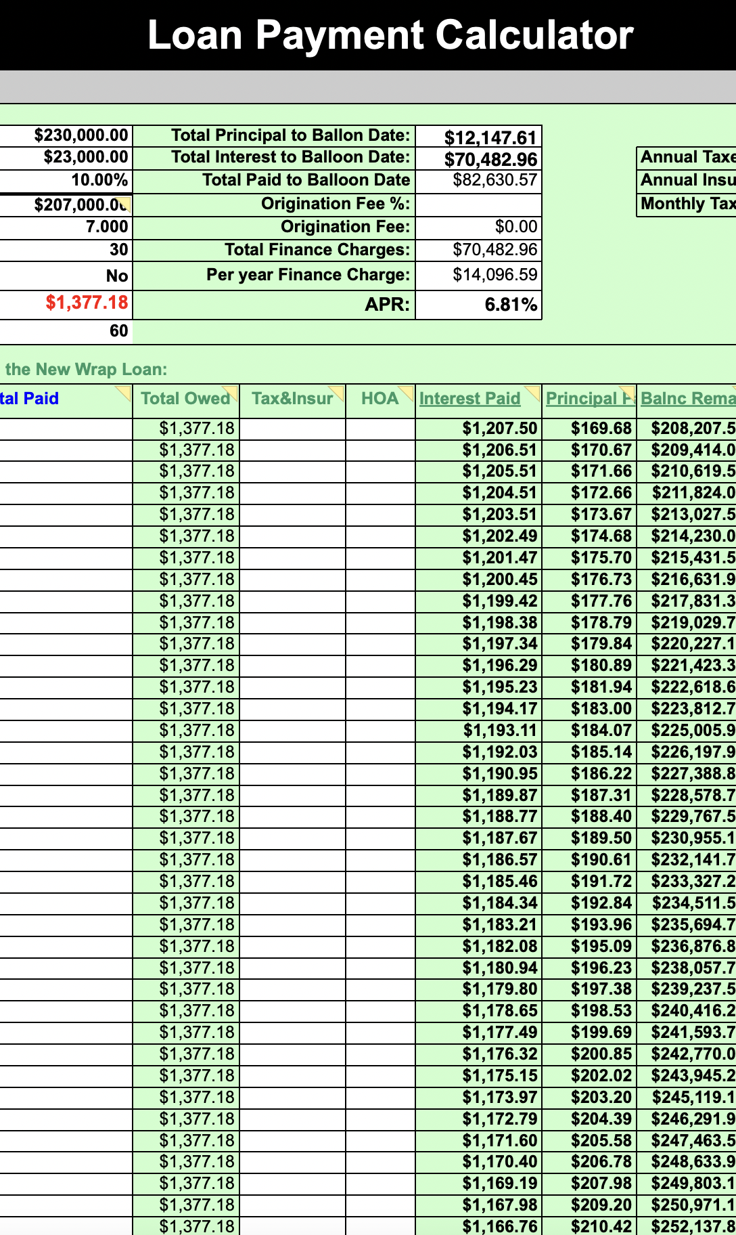Screen dimensions: 736x1235
Task: Select the $169.68 principal cell
Action: pos(589,429)
